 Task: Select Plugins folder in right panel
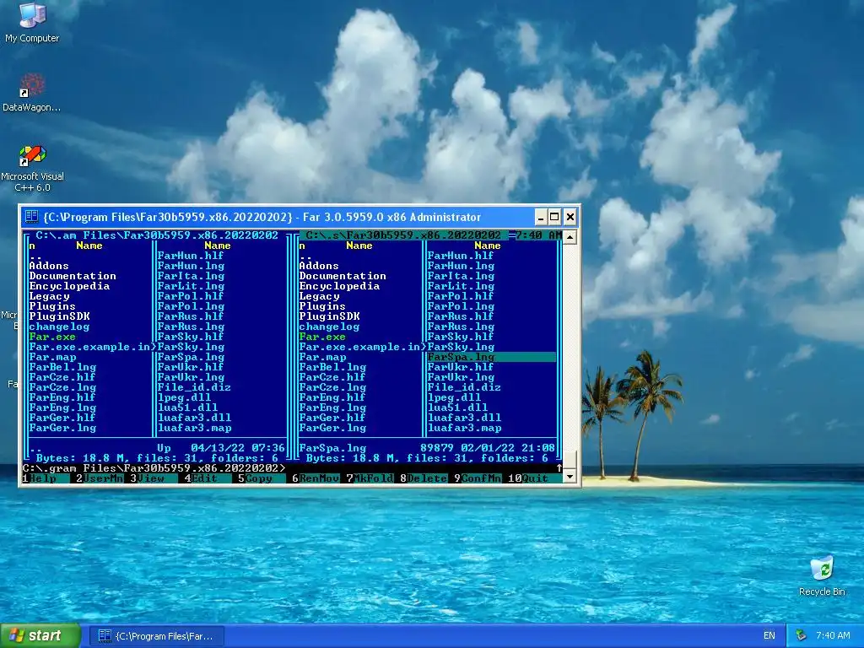pyautogui.click(x=322, y=305)
